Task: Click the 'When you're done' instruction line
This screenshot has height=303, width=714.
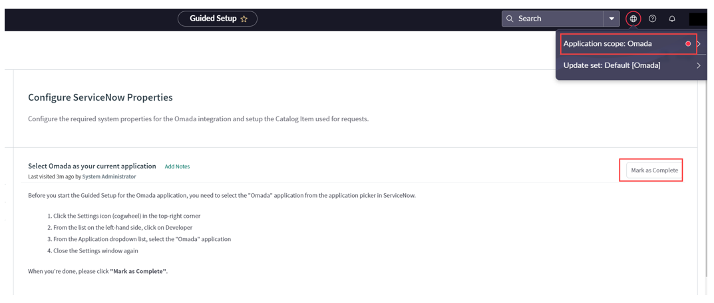Action: click(x=98, y=272)
